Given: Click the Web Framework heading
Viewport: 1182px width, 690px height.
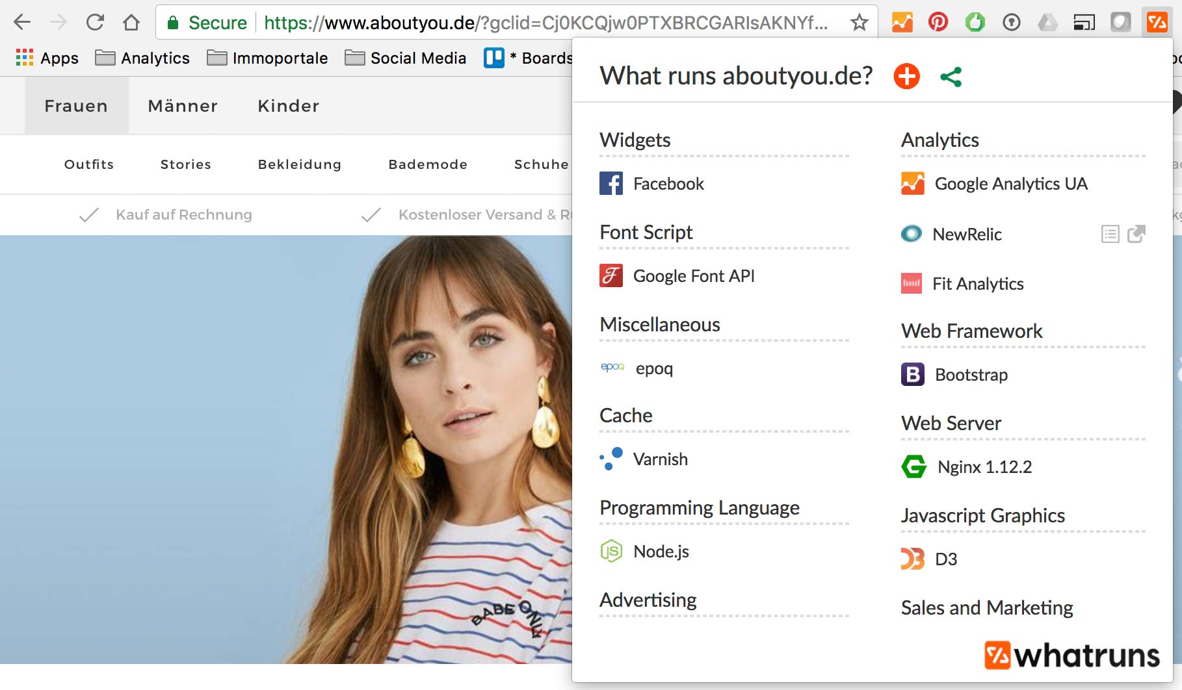Looking at the screenshot, I should 972,331.
